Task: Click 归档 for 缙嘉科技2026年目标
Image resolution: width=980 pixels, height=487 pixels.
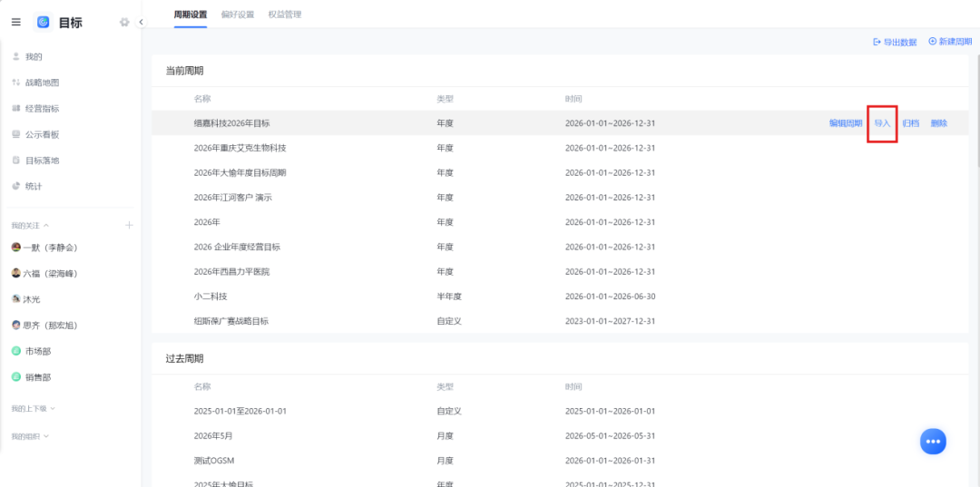Action: tap(911, 123)
